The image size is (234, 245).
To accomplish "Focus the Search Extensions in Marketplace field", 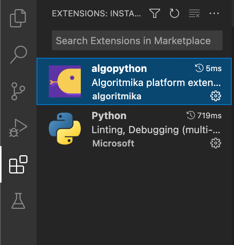I will click(x=137, y=41).
